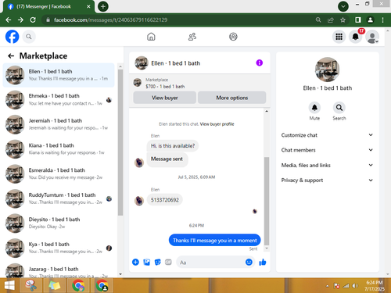Open Jeremiah · 1 bed 1 bath conversation
Screen dimensions: 391x293
point(59,124)
